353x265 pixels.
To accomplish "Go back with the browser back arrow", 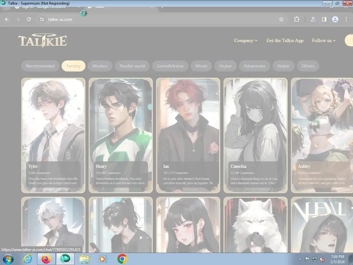I will (7, 19).
